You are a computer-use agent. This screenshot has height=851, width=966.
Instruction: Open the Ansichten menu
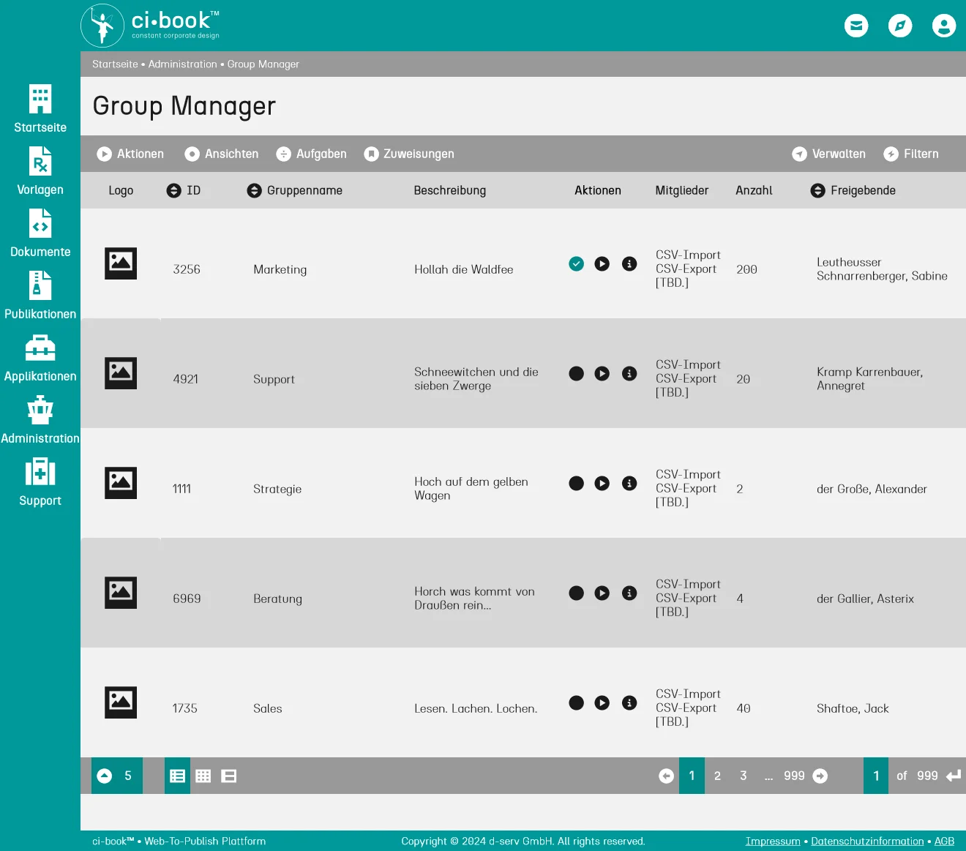(222, 154)
